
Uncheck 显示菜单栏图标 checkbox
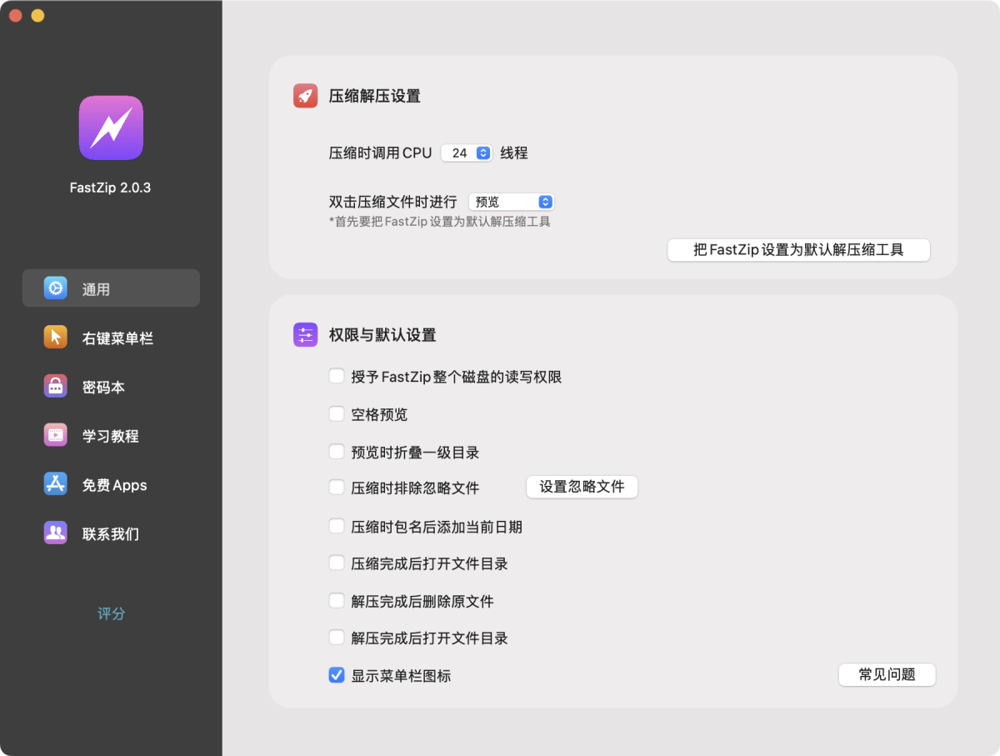pos(337,675)
